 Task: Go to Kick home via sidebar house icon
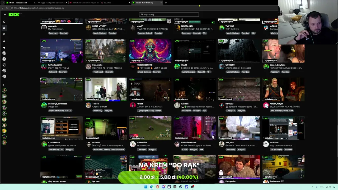point(4,22)
